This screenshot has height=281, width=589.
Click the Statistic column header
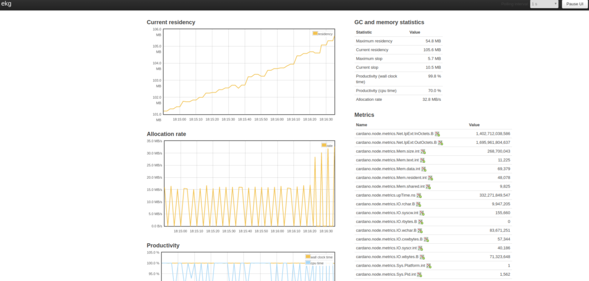(x=364, y=32)
